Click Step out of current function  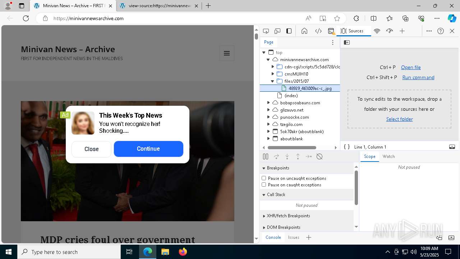click(x=298, y=156)
